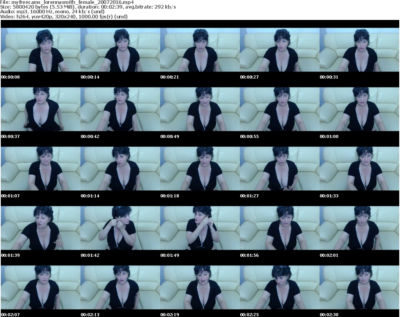This screenshot has height=317, width=400.
Task: Select the thumbnail frame at 00:01:00
Action: pos(359,109)
